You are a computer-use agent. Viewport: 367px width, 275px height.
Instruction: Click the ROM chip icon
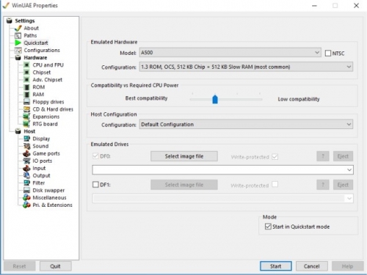27,87
